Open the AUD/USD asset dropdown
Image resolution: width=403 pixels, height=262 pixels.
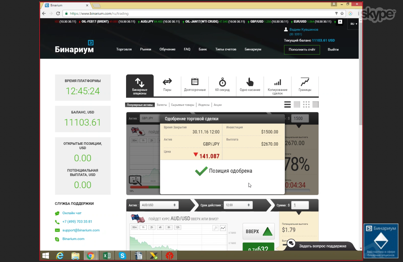pyautogui.click(x=159, y=205)
